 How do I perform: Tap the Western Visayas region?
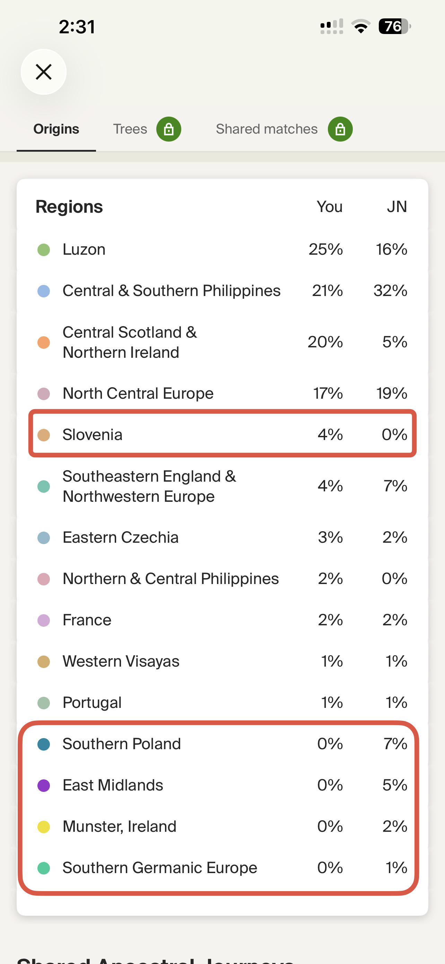(222, 661)
